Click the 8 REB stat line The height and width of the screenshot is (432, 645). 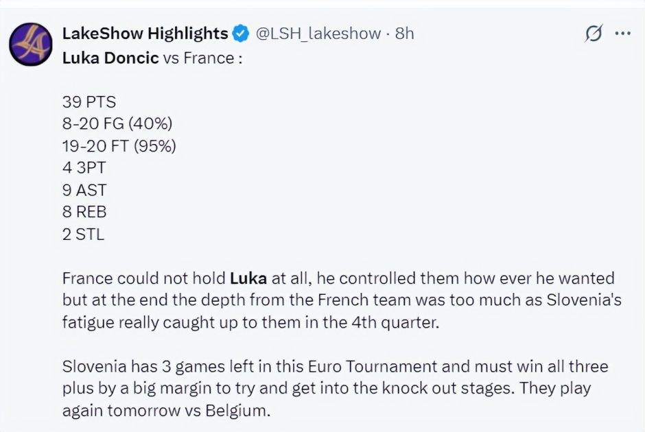(84, 212)
